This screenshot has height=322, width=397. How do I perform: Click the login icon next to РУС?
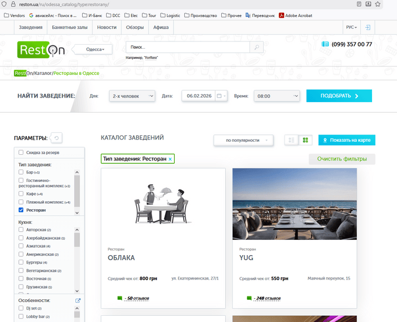click(368, 27)
